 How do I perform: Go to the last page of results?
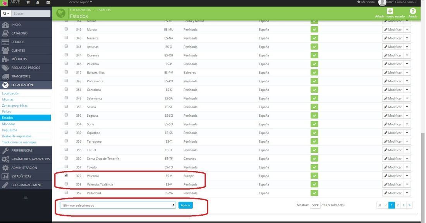[410, 205]
